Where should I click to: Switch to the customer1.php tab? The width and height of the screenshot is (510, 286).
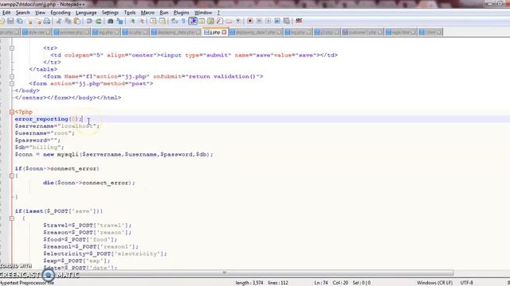pos(362,32)
